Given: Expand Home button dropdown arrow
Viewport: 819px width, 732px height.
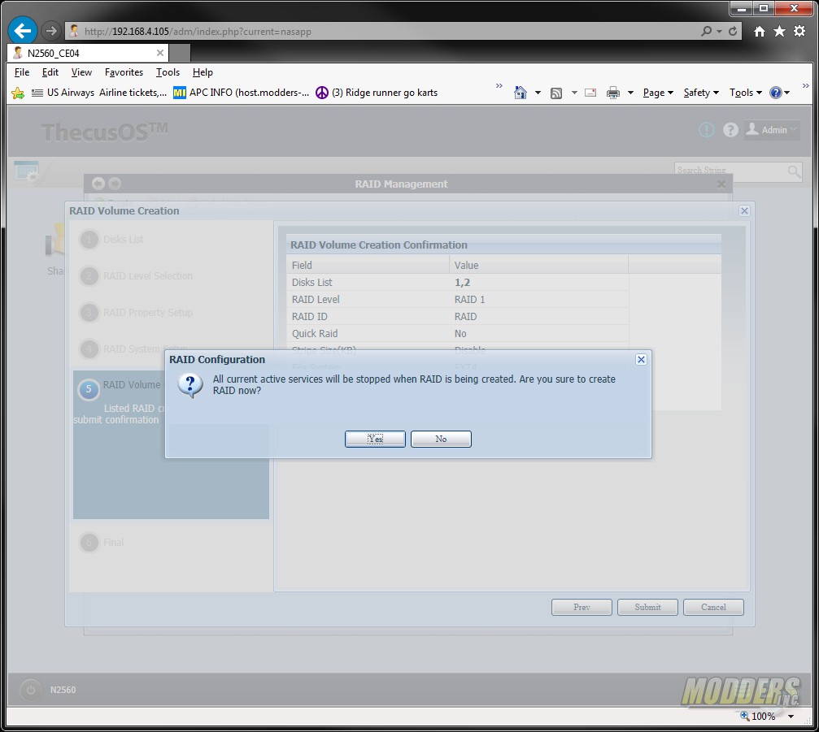Looking at the screenshot, I should [x=538, y=93].
